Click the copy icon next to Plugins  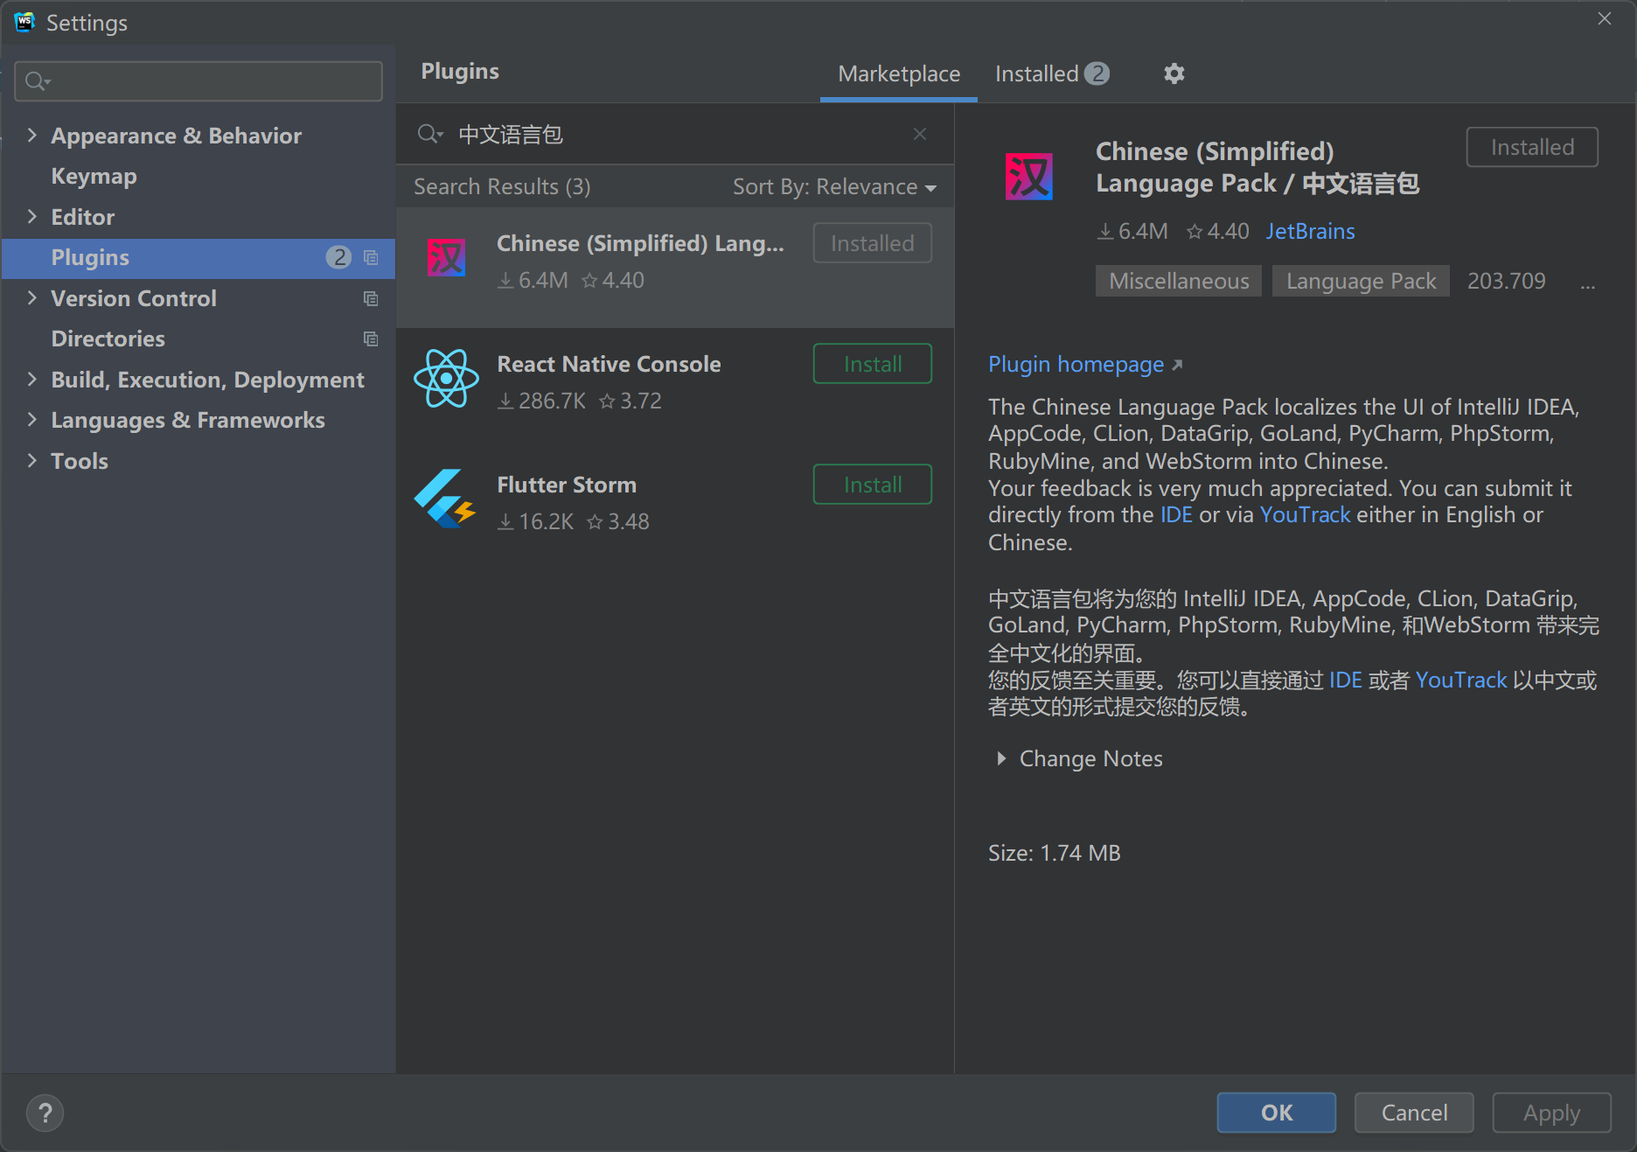point(371,258)
